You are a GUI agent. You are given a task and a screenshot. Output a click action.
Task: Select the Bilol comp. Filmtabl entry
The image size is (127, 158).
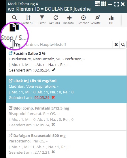click(66, 117)
